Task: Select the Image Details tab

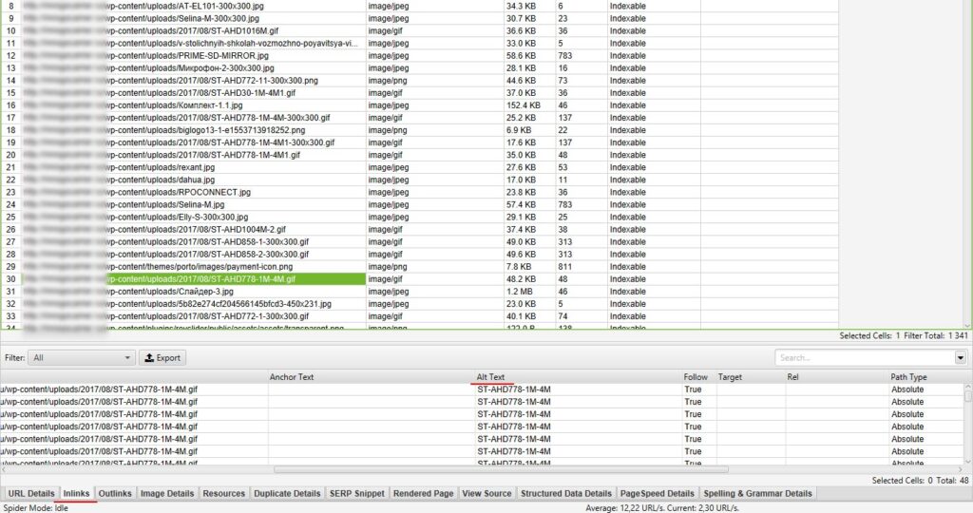Action: click(x=167, y=494)
